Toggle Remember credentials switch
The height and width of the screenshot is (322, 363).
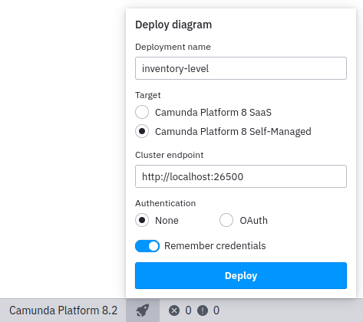[147, 246]
